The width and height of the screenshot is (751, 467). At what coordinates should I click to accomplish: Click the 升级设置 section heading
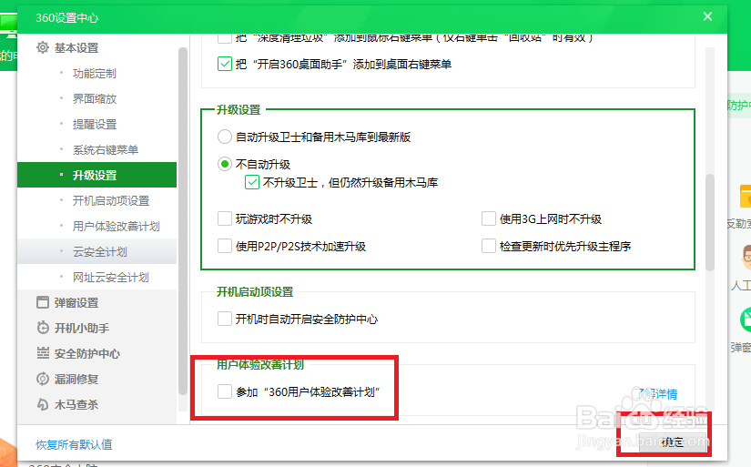point(238,109)
